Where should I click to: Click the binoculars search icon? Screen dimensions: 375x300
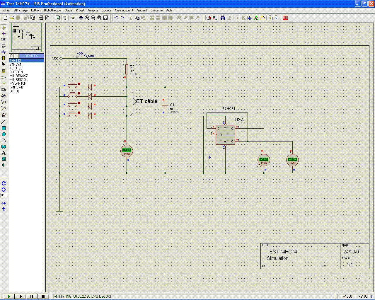pos(223,18)
